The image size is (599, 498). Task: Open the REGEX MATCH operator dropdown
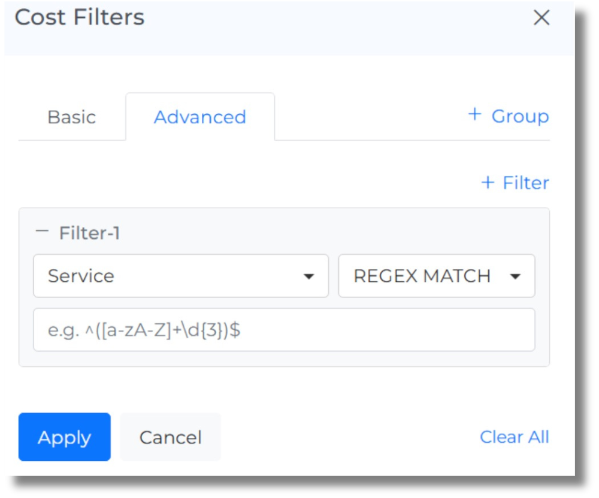click(436, 276)
